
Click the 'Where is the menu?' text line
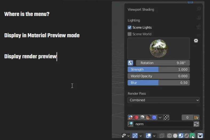[27, 14]
